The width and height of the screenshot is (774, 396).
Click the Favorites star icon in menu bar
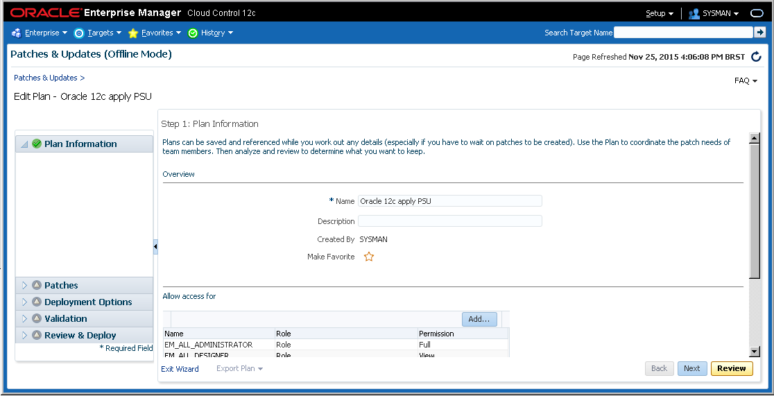coord(132,33)
